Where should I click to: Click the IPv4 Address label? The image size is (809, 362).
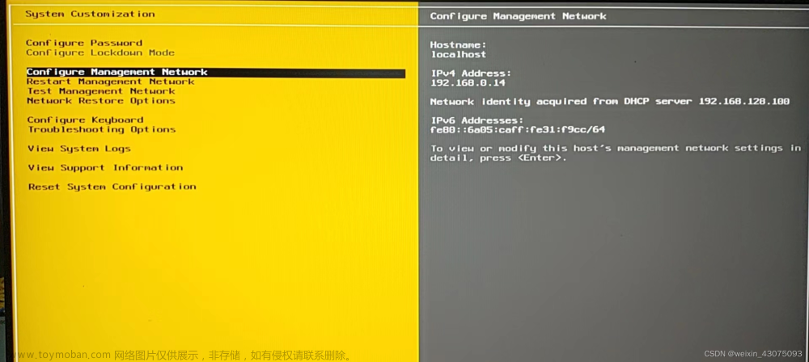coord(471,74)
